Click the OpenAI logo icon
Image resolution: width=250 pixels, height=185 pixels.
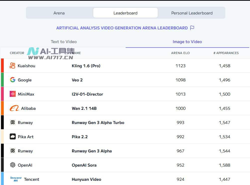point(13,165)
